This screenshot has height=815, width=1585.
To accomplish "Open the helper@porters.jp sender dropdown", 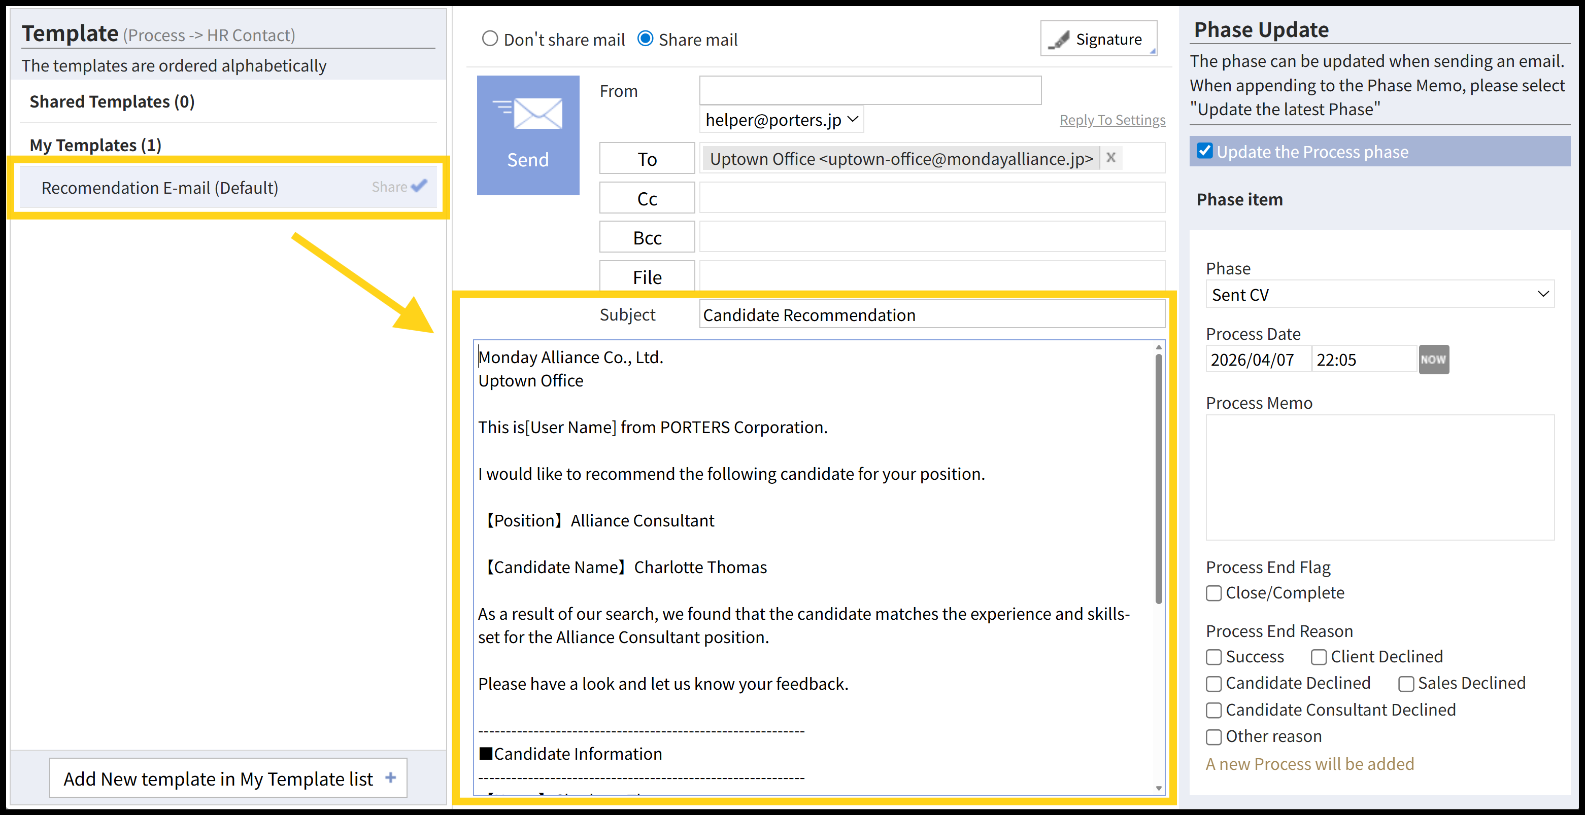I will pos(782,120).
